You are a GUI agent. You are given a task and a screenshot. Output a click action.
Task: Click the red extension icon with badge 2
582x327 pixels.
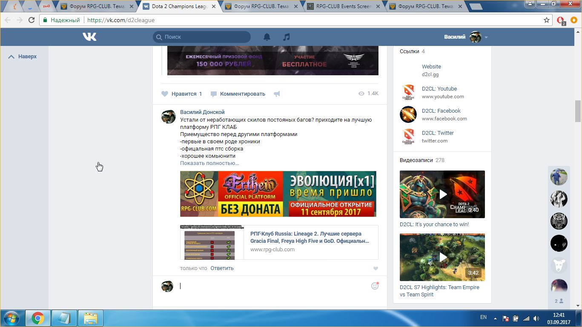coord(561,20)
